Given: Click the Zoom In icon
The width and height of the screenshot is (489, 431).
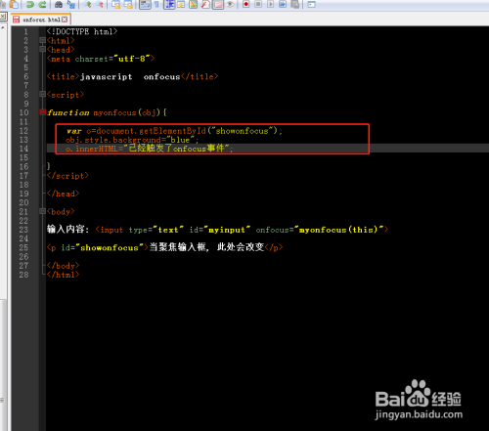Looking at the screenshot, I should pyautogui.click(x=87, y=4).
